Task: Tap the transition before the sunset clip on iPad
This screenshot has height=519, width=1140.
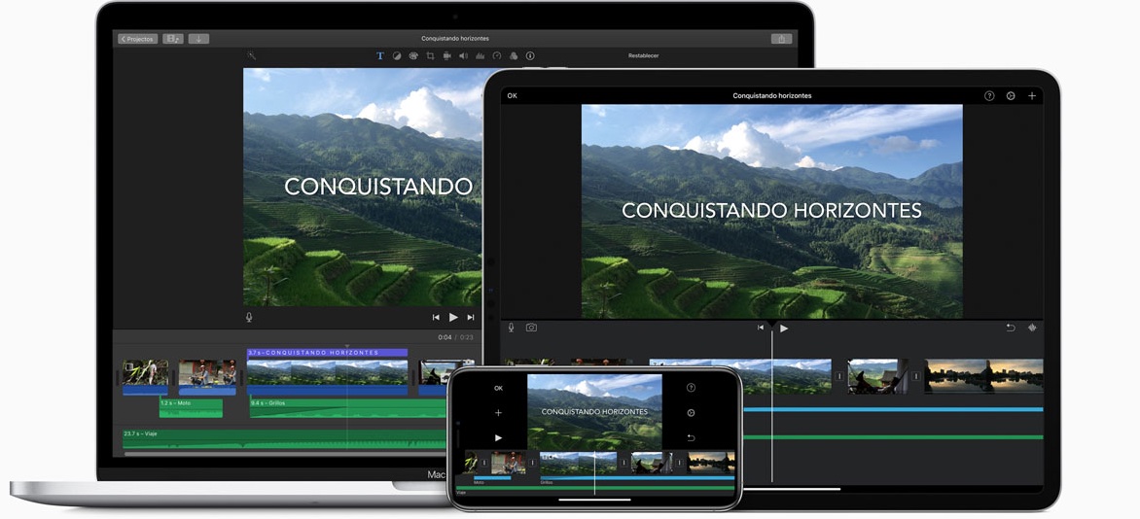Action: (916, 376)
